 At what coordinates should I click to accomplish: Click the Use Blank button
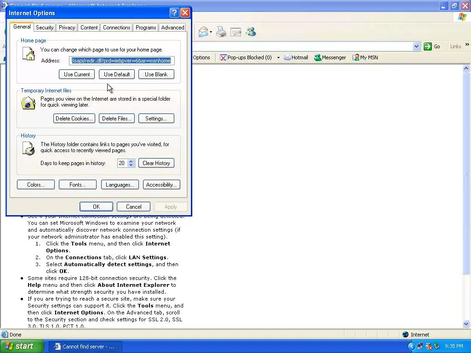tap(156, 74)
